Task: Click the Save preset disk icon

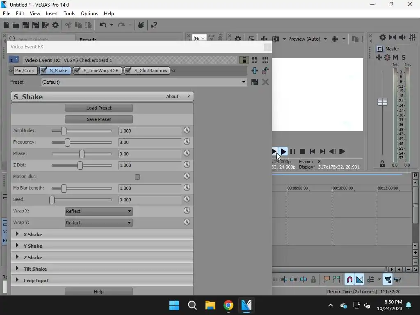Action: coord(254,82)
